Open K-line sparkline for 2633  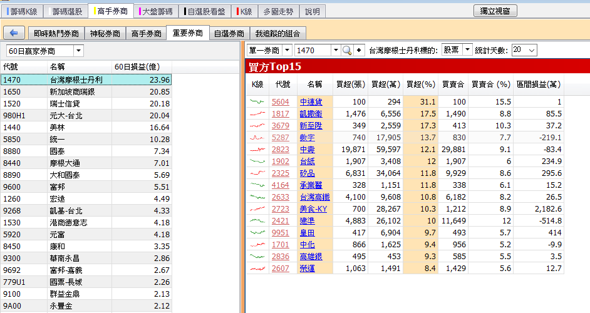coord(257,197)
